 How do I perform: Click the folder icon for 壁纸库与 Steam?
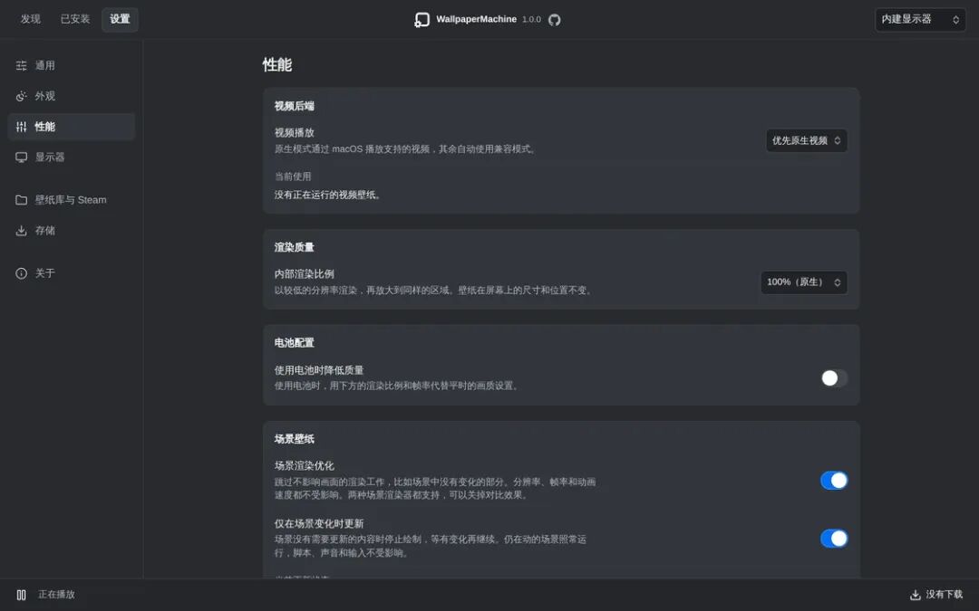pyautogui.click(x=21, y=200)
